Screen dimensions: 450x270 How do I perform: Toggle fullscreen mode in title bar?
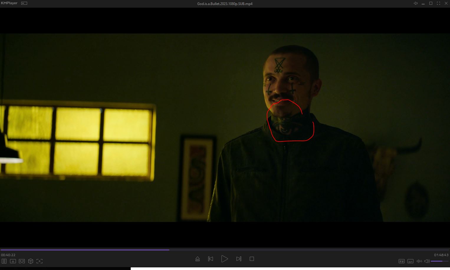[438, 4]
